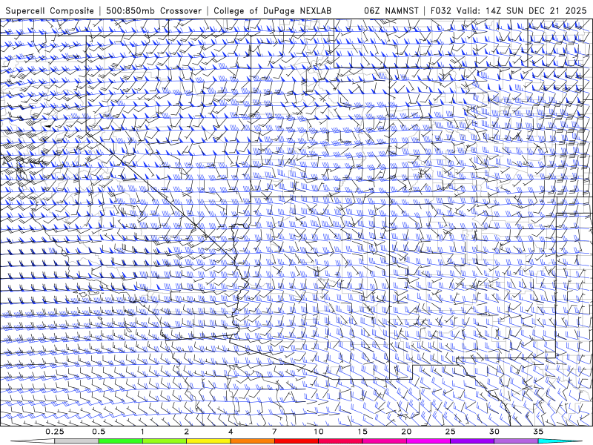Click the cyan arrow end of color bar
Image resolution: width=593 pixels, height=445 pixels.
(560, 441)
